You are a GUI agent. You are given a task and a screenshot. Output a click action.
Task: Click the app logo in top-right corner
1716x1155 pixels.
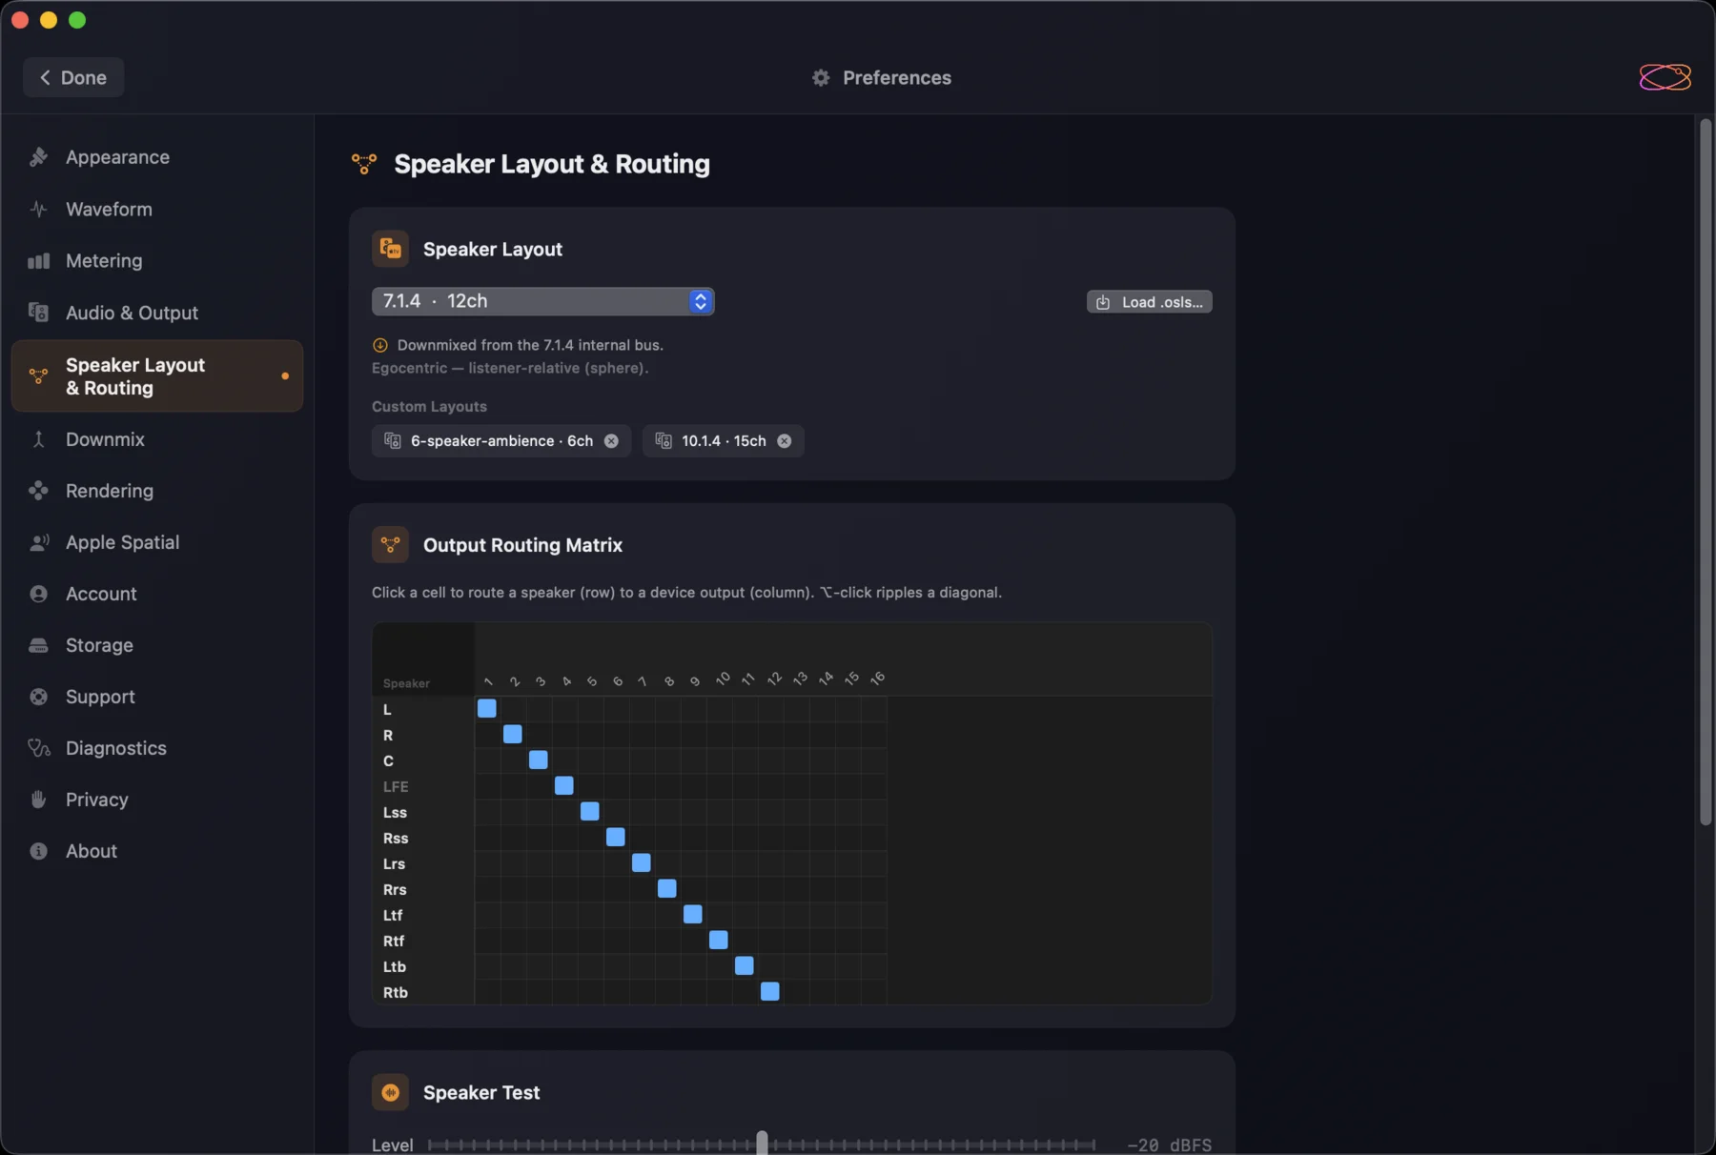1665,77
